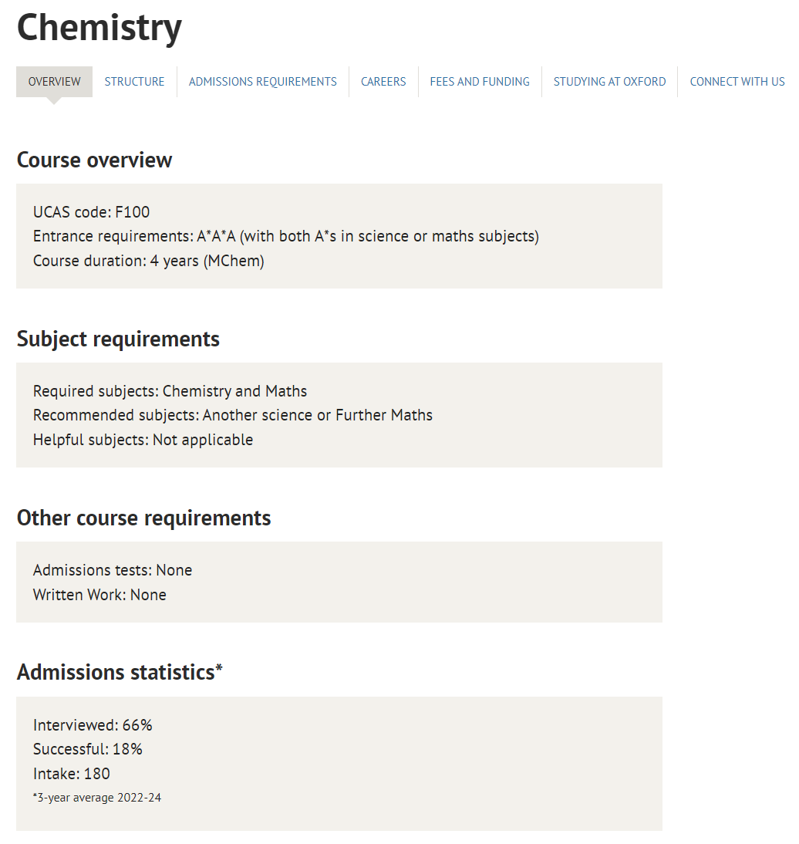Click the Other course requirements heading
799x844 pixels.
[143, 518]
